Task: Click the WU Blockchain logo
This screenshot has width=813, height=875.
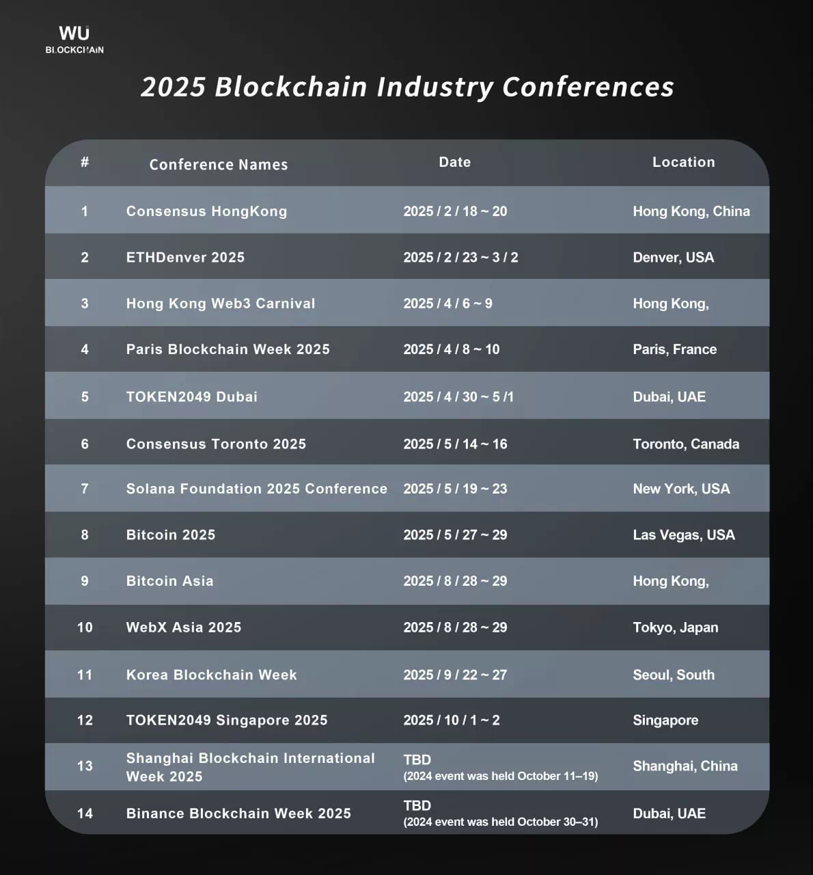Action: tap(74, 40)
